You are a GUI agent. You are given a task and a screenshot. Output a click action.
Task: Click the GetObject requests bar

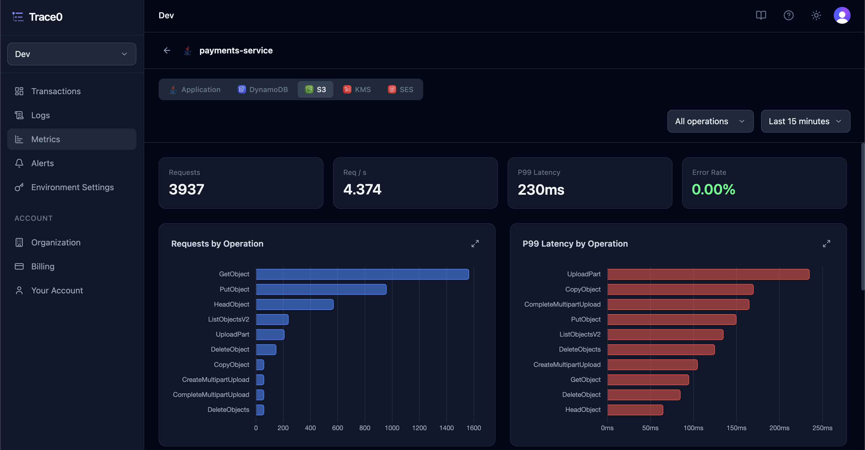(362, 274)
